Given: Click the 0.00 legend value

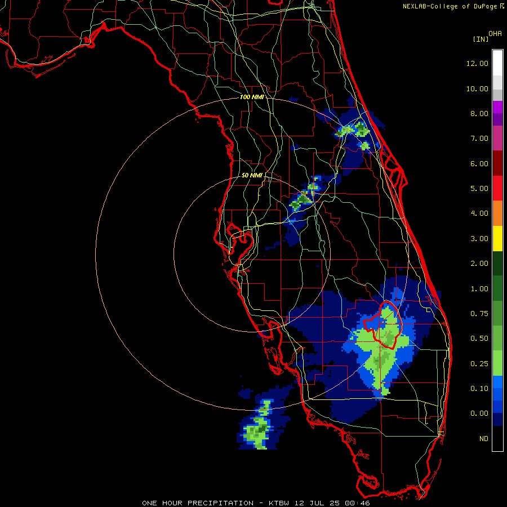Looking at the screenshot, I should coord(479,413).
